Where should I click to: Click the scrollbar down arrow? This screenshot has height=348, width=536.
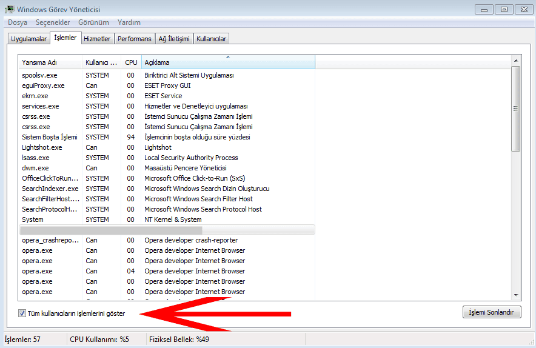(516, 294)
